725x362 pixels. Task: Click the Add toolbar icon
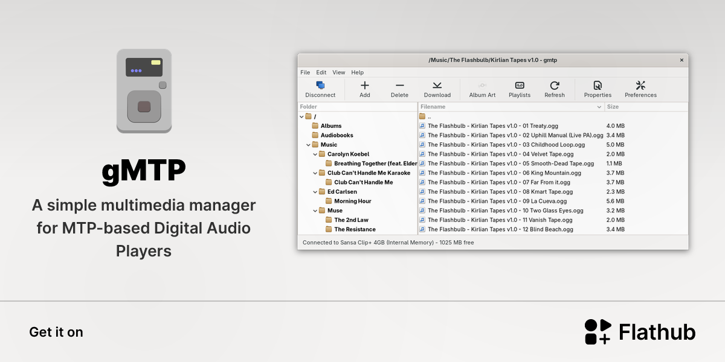[365, 85]
